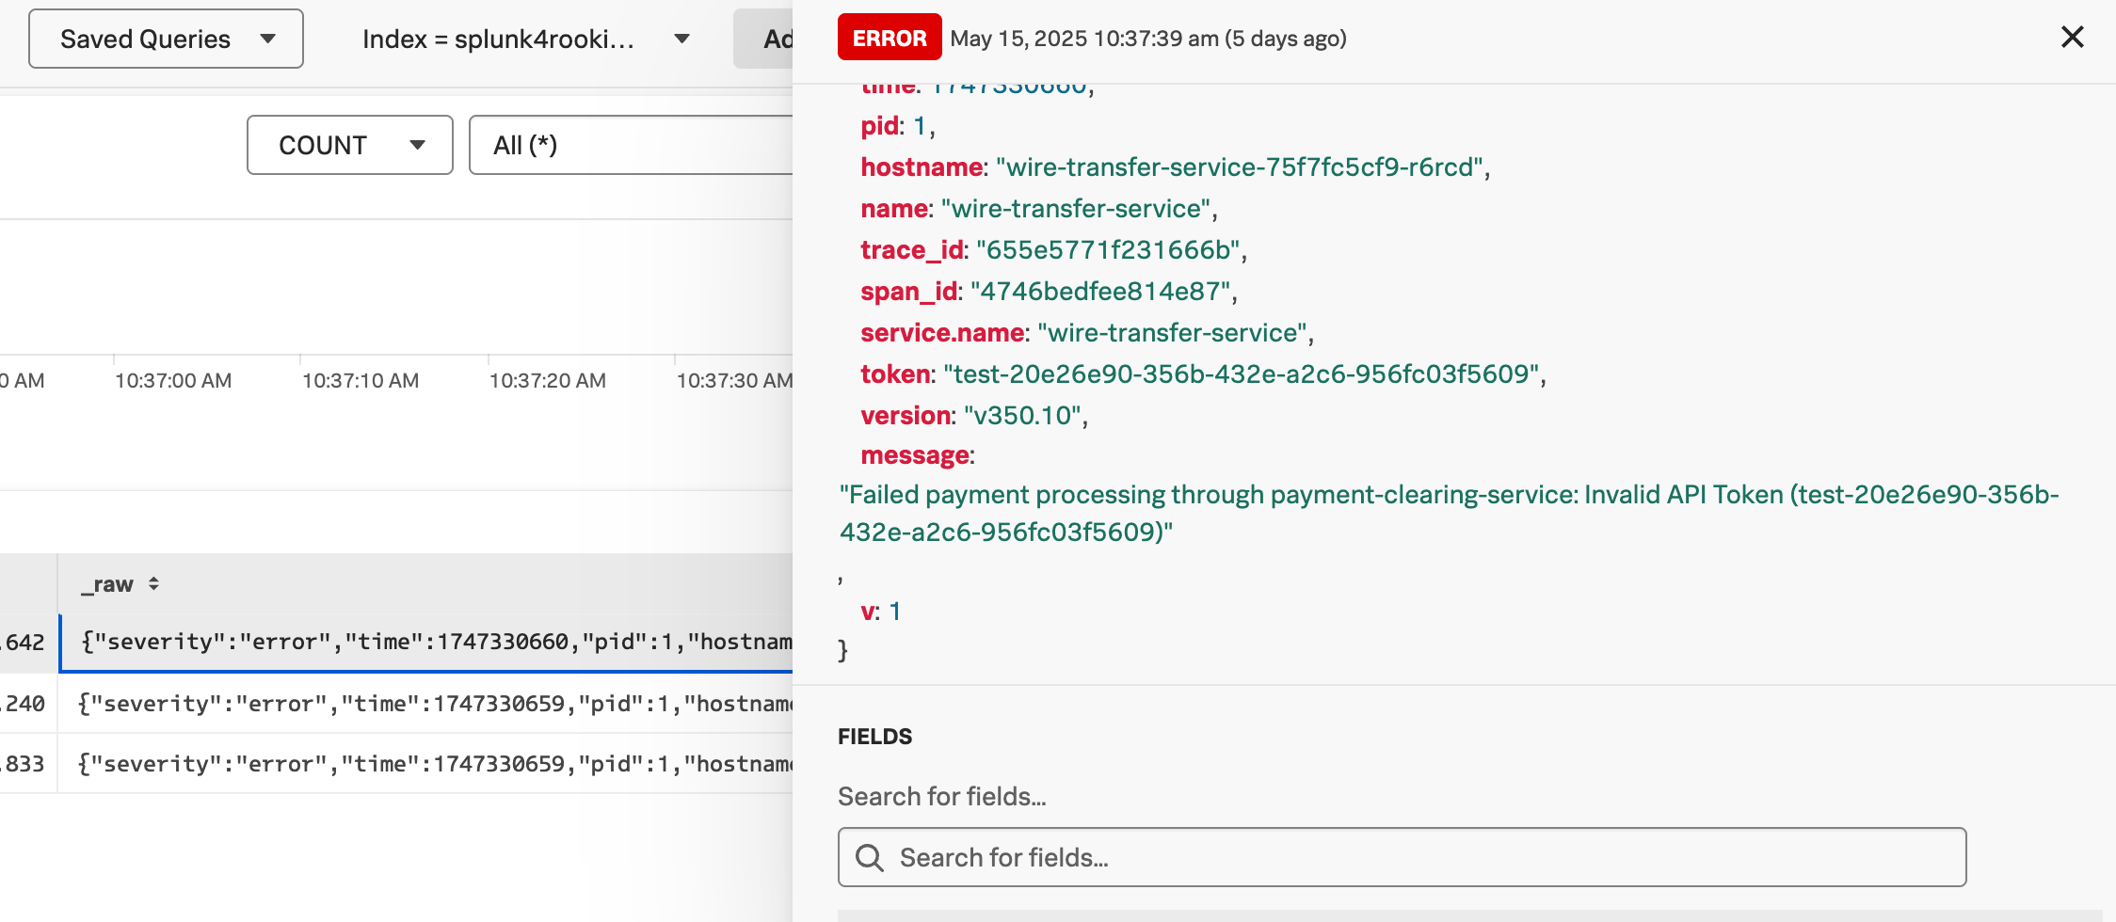Click the trace_id value 655e5771f231666b
This screenshot has height=922, width=2116.
1111,249
